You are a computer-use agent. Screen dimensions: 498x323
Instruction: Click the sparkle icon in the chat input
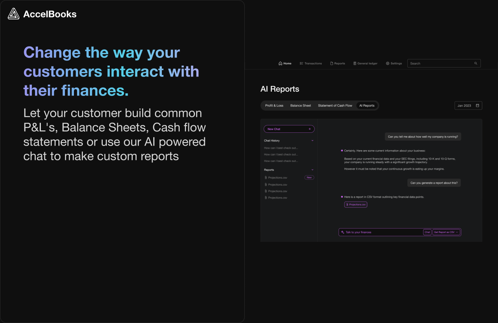click(x=342, y=232)
